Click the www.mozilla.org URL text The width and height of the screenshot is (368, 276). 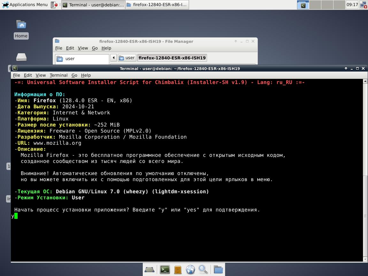coord(57,143)
